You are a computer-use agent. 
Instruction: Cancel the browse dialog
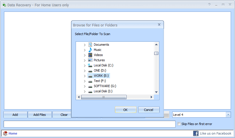click(149, 110)
